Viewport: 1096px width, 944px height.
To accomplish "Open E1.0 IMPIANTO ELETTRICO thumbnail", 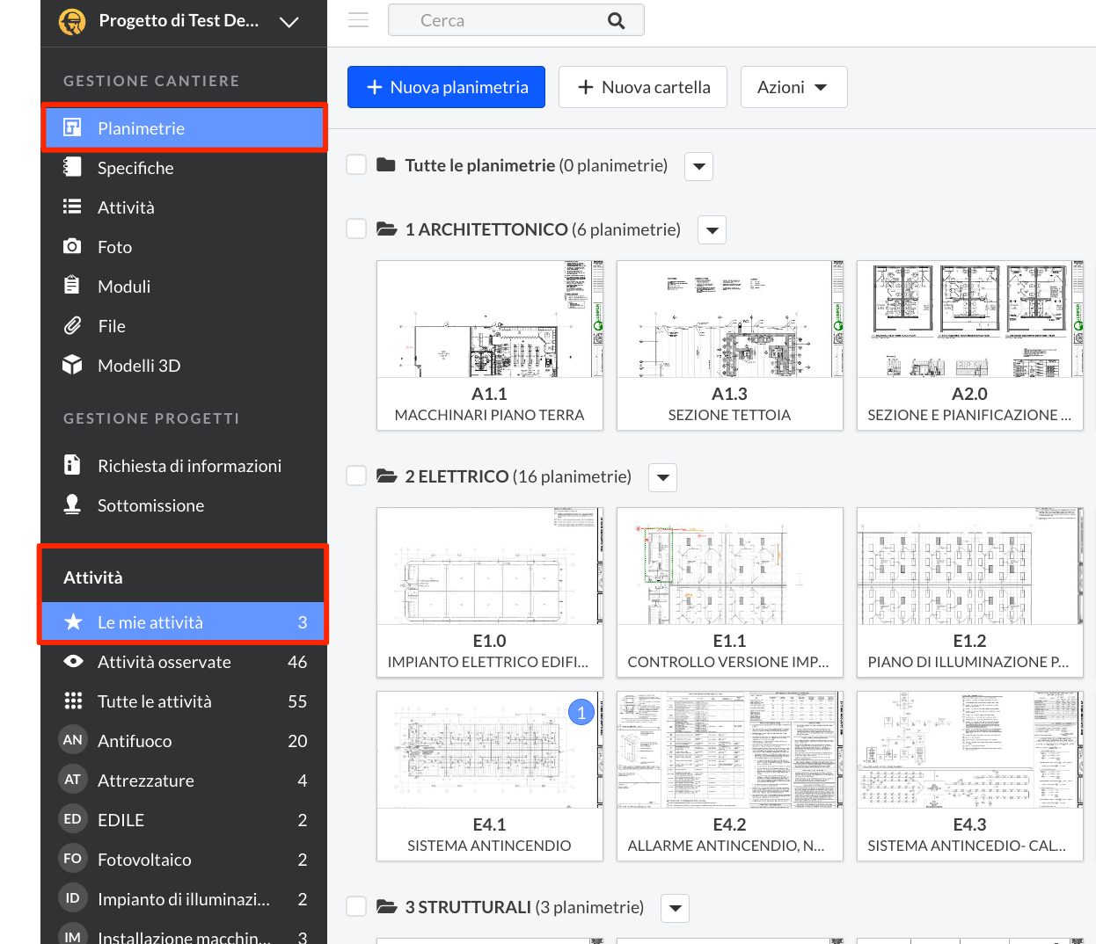I will click(490, 566).
